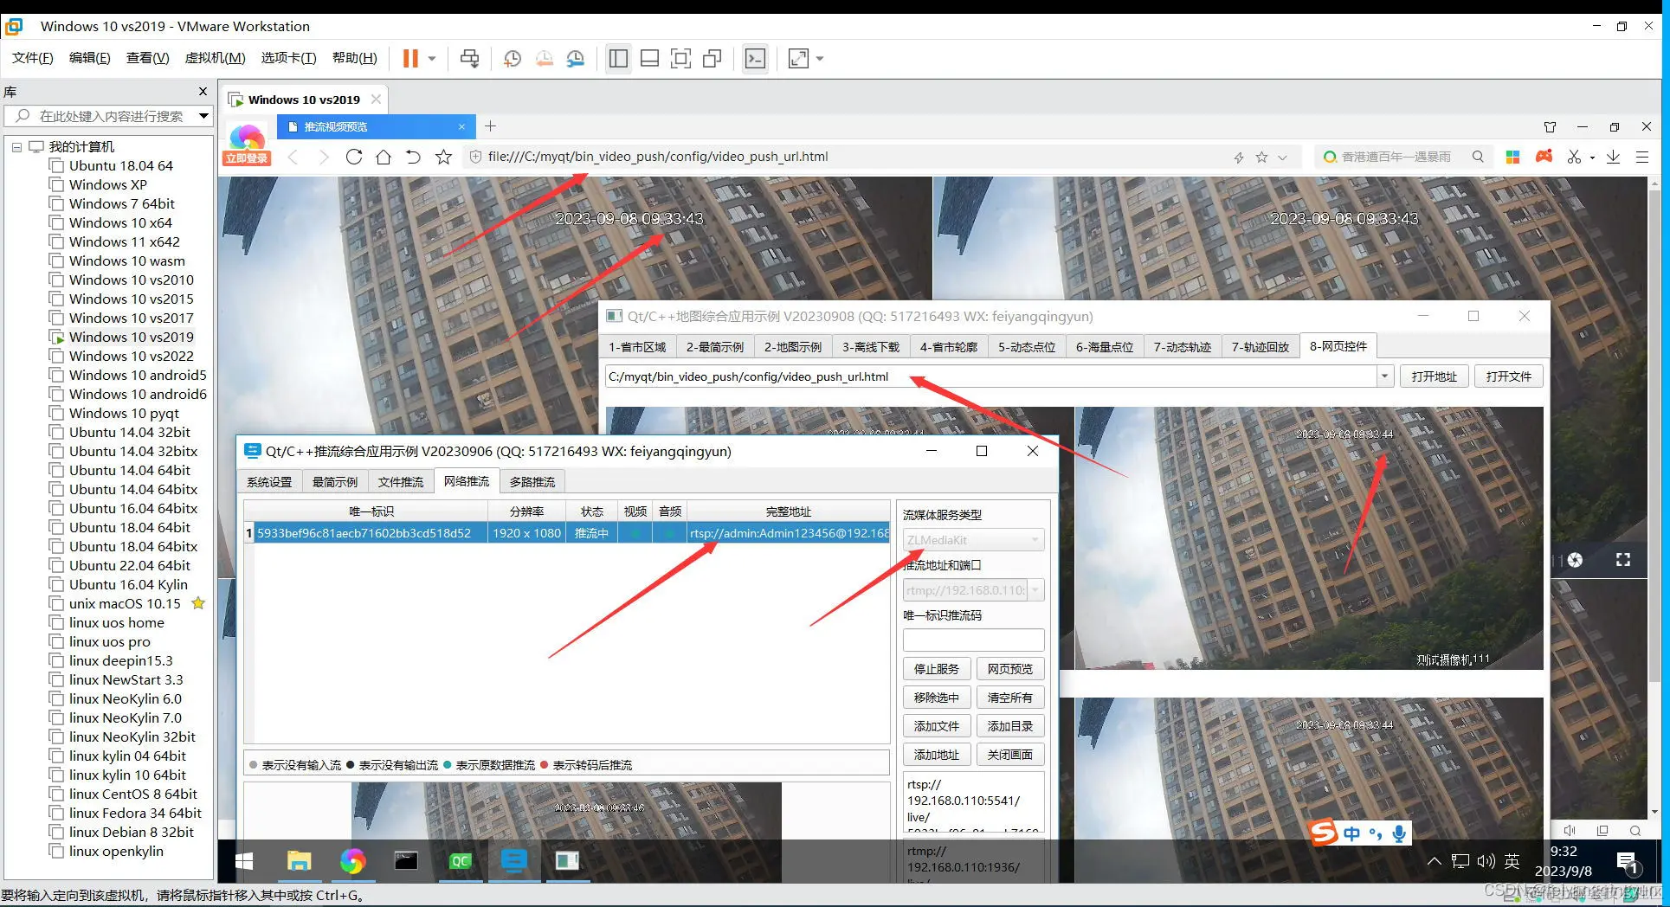The width and height of the screenshot is (1670, 907).
Task: Open the library search options dropdown arrow
Action: 203,116
